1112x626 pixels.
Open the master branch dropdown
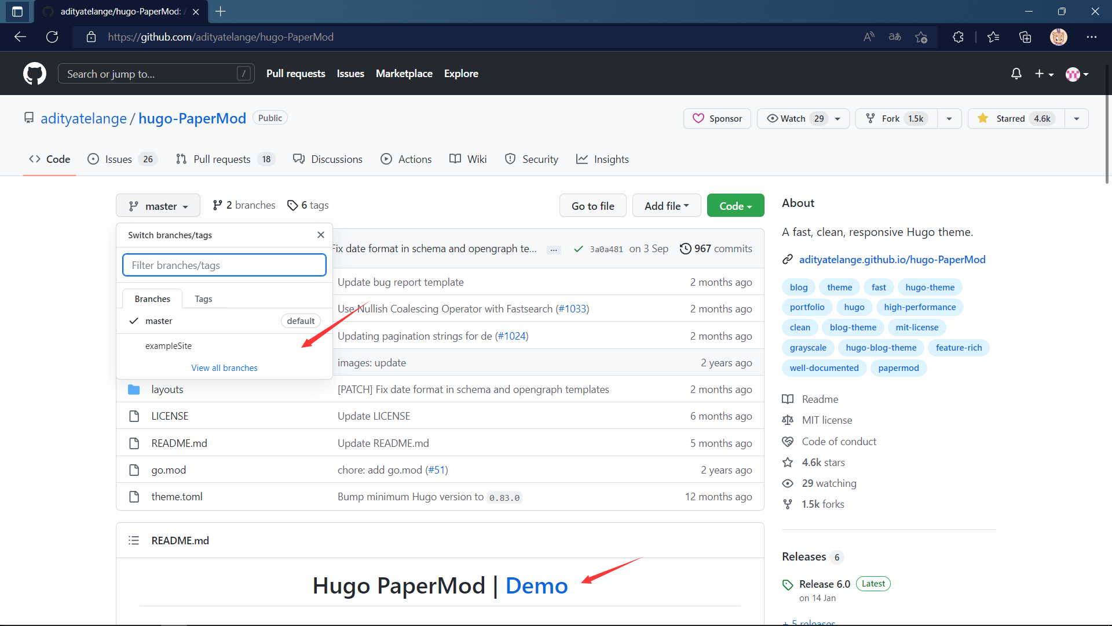click(158, 206)
